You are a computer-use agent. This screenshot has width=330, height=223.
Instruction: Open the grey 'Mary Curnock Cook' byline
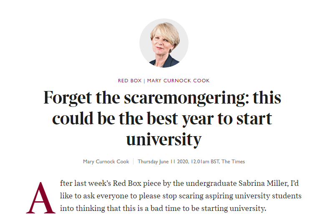[x=106, y=162]
